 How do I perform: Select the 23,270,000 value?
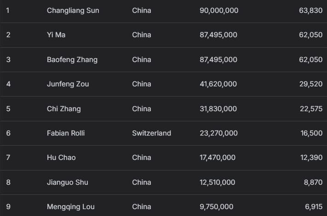coord(219,133)
